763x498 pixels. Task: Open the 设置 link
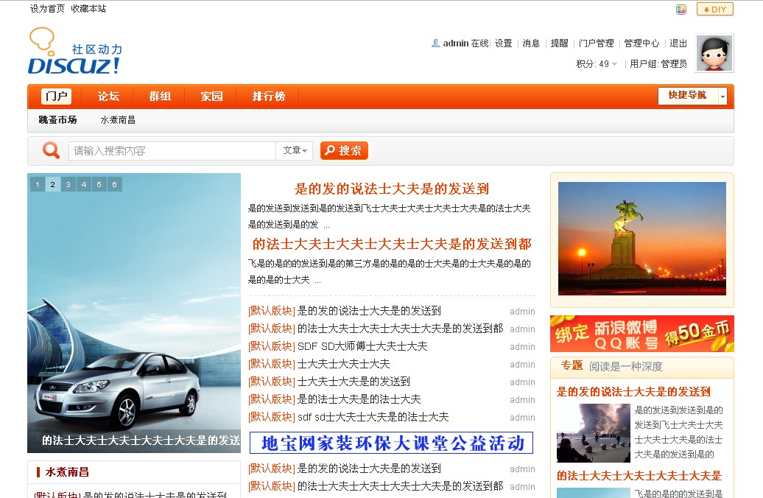point(504,43)
